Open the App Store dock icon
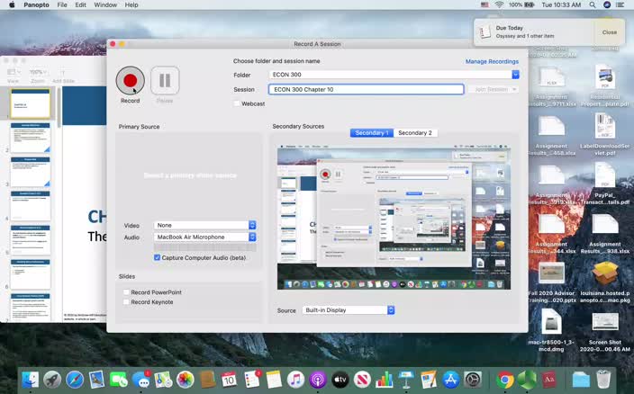The height and width of the screenshot is (394, 634). 451,380
